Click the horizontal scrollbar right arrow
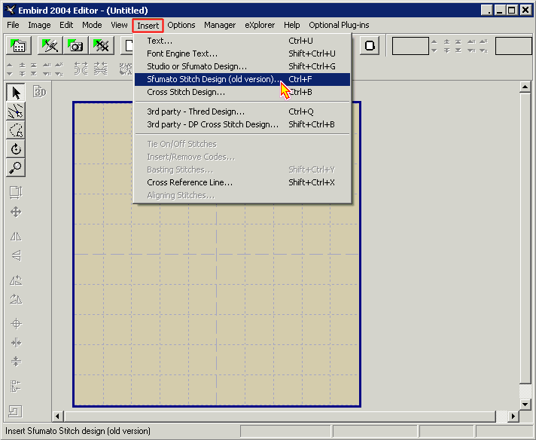This screenshot has width=536, height=440. click(513, 417)
